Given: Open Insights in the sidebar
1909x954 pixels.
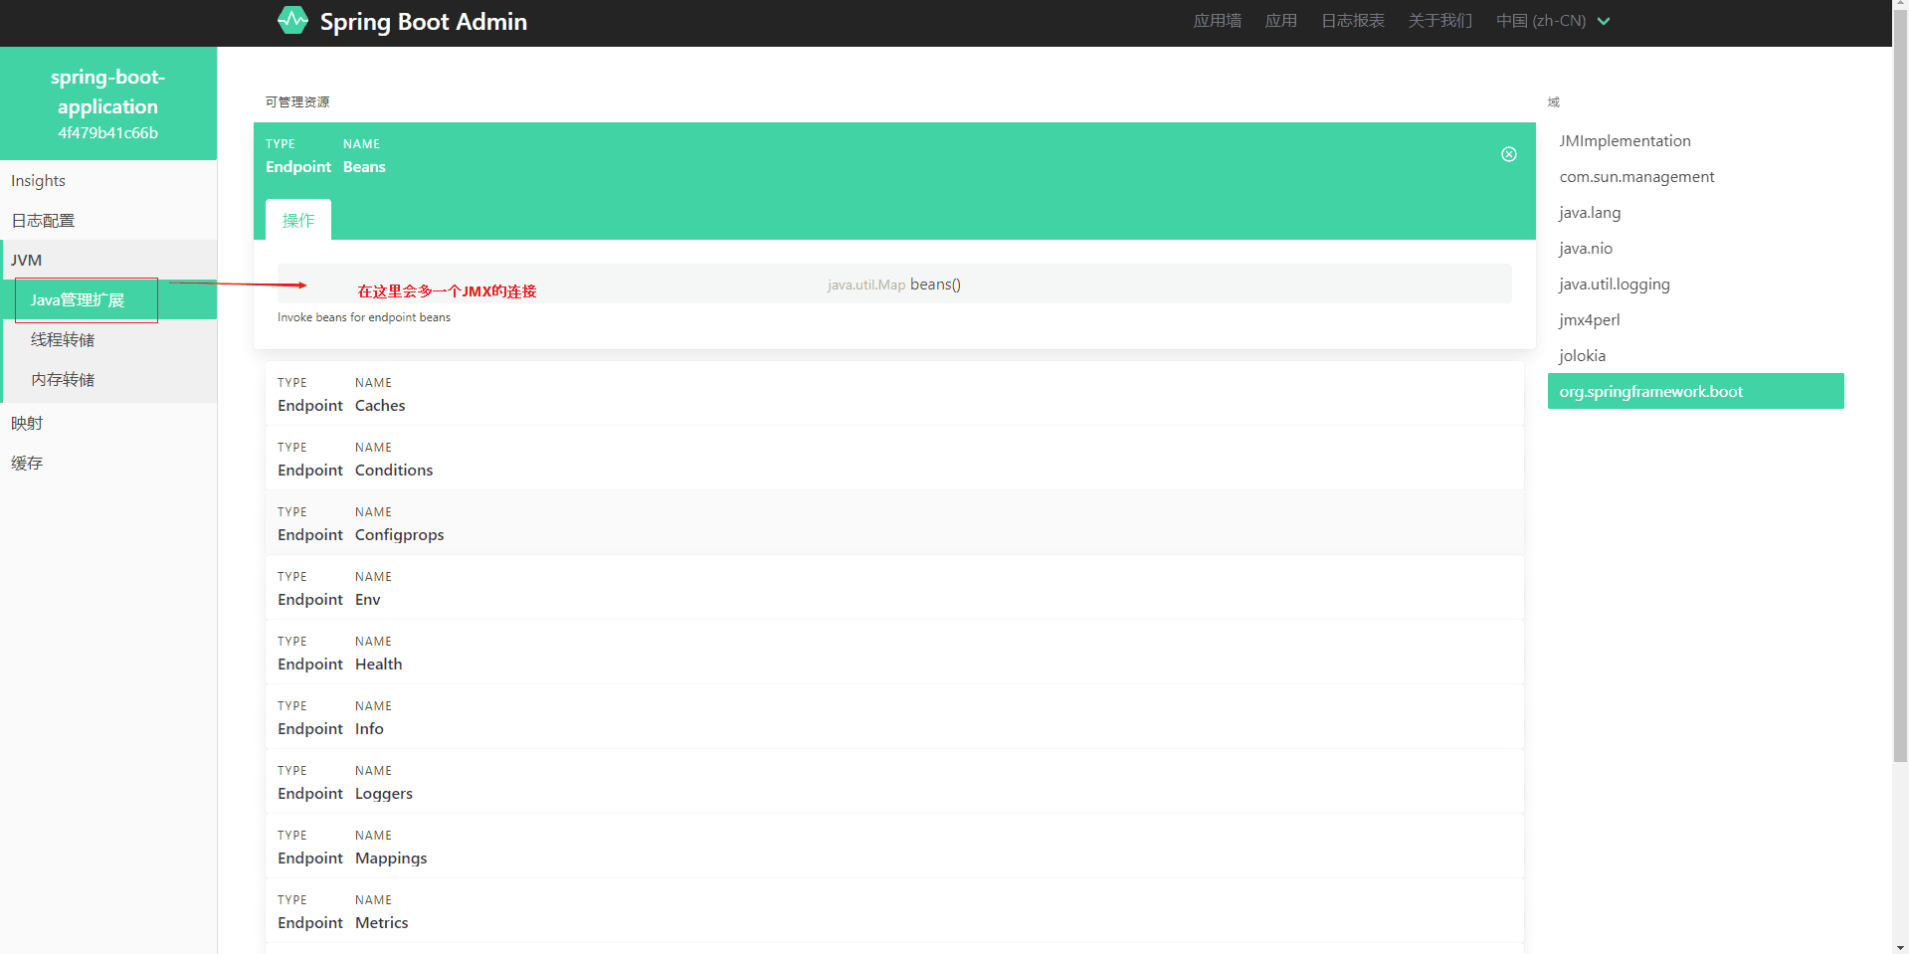Looking at the screenshot, I should pyautogui.click(x=39, y=181).
